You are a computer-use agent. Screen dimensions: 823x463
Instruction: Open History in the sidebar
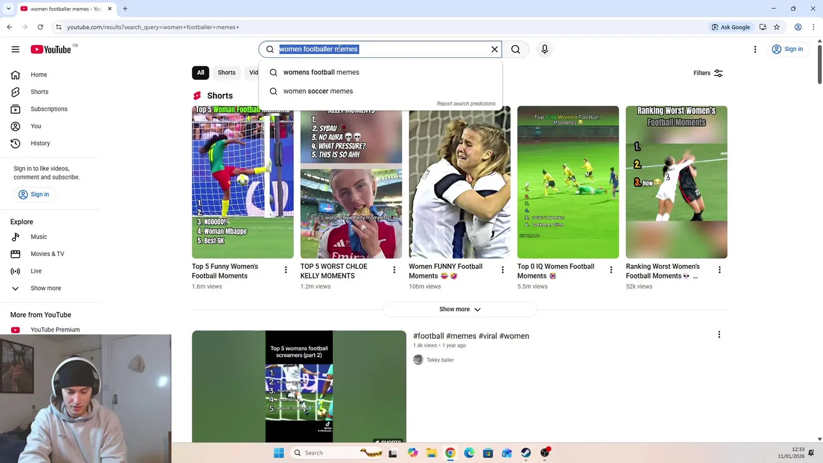coord(40,143)
